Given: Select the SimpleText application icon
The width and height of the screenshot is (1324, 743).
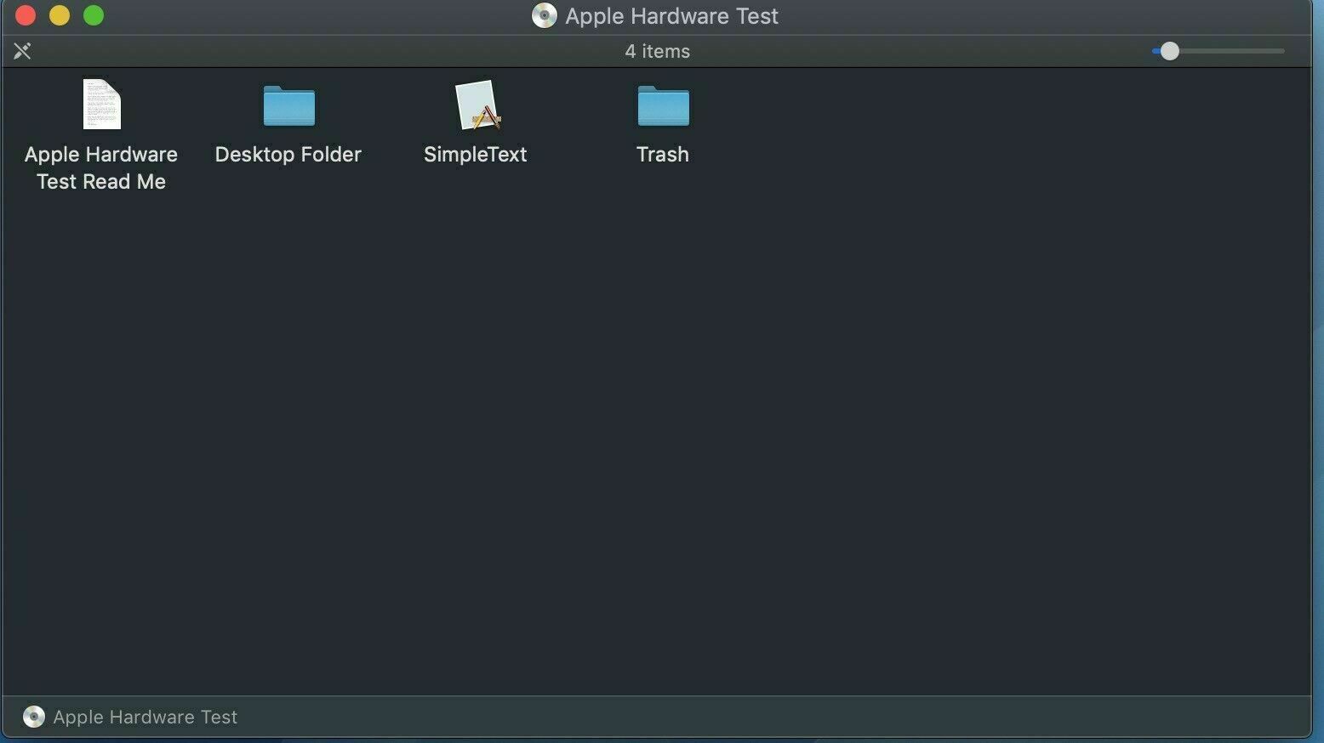Looking at the screenshot, I should point(478,105).
